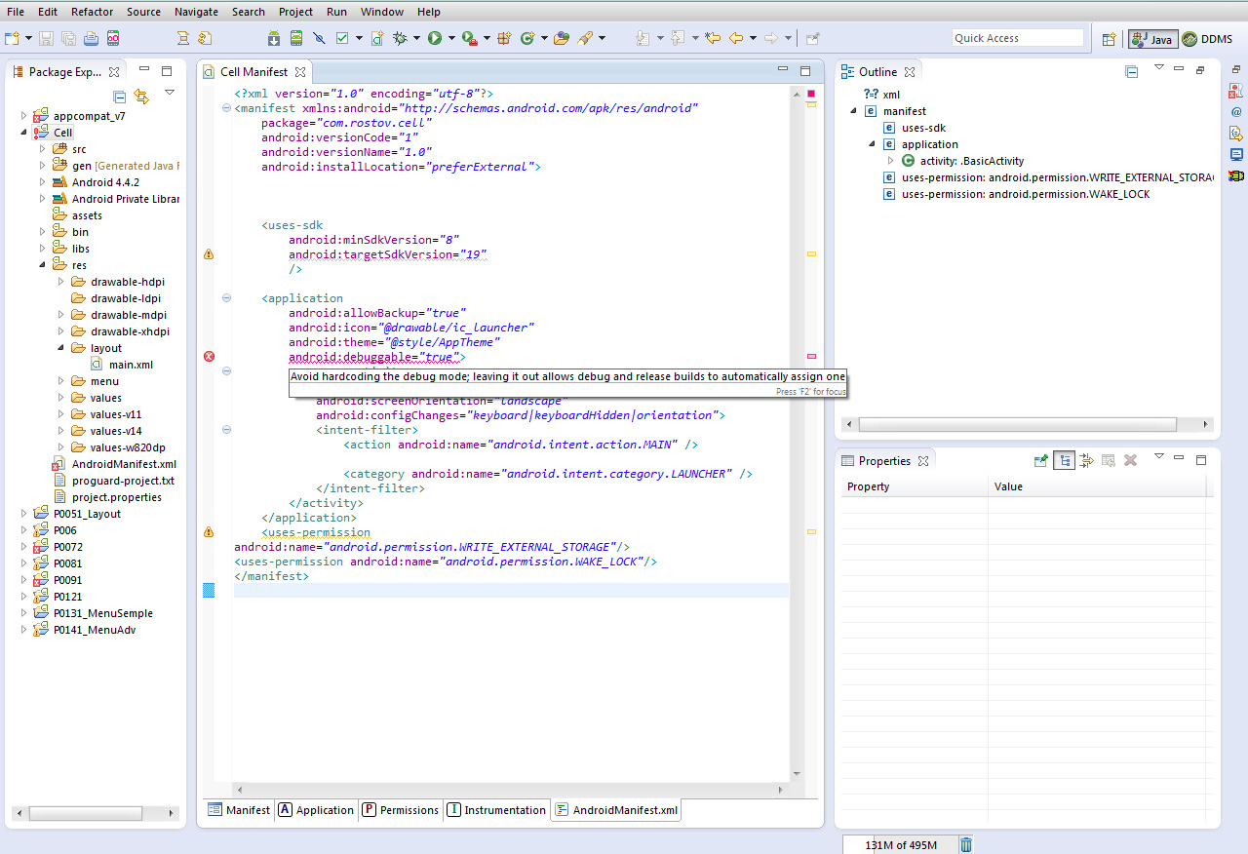Toggle Show Advanced Properties in Properties view
The width and height of the screenshot is (1248, 854).
click(x=1086, y=460)
